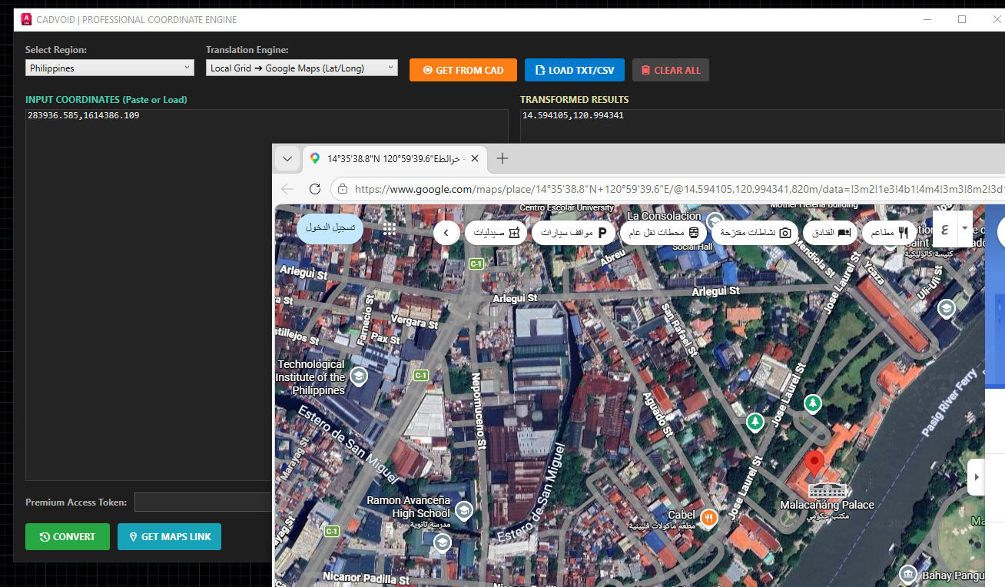Show more map category chips
This screenshot has width=1005, height=587.
[x=446, y=232]
